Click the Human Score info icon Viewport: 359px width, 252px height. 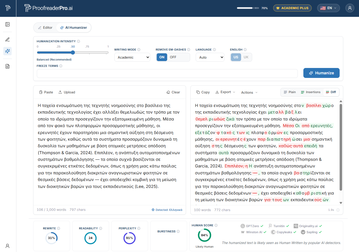point(216,225)
